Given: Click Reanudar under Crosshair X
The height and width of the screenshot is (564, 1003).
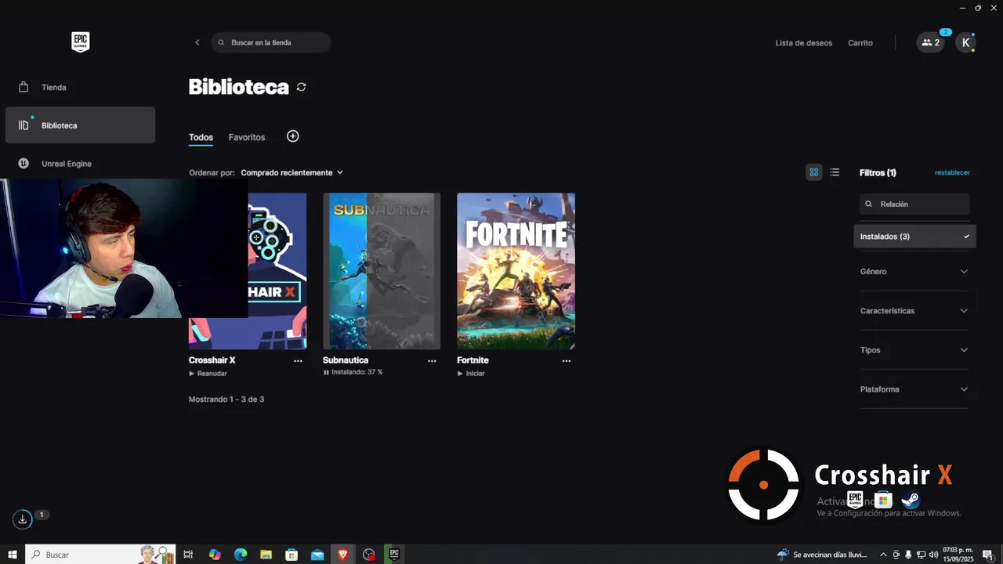Looking at the screenshot, I should [208, 374].
